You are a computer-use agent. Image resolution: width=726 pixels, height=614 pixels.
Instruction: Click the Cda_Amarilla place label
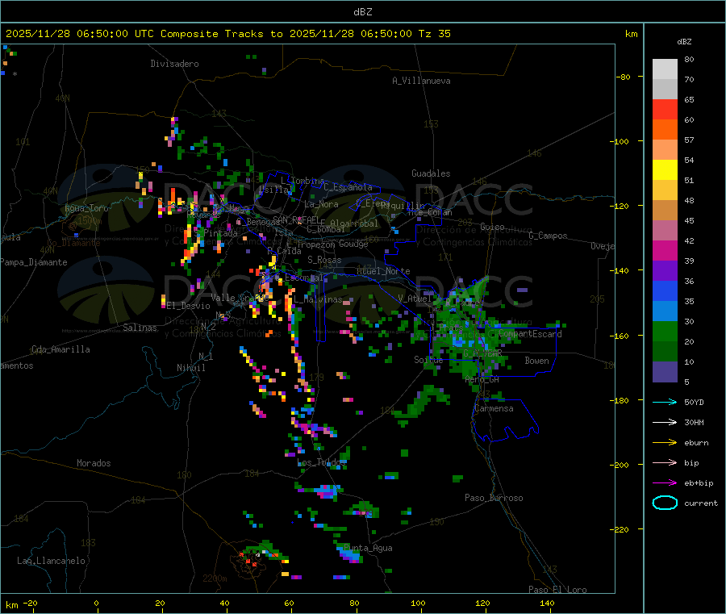click(60, 349)
